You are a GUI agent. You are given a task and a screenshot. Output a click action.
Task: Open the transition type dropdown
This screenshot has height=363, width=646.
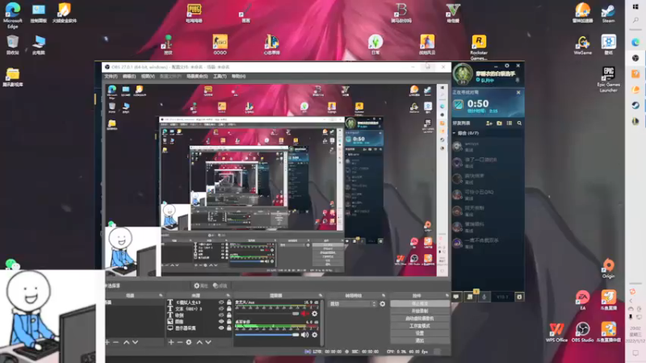pyautogui.click(x=353, y=304)
